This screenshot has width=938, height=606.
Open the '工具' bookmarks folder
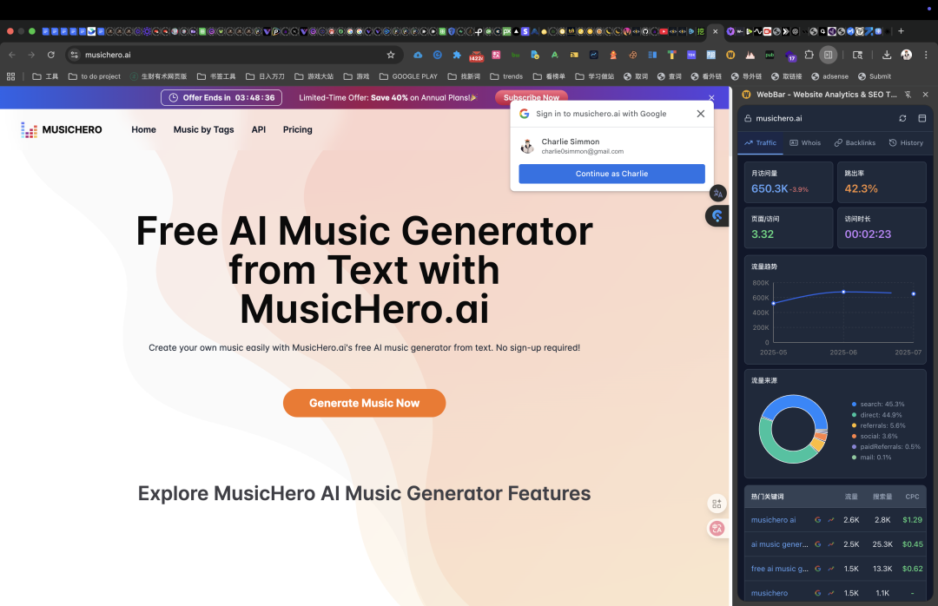45,76
